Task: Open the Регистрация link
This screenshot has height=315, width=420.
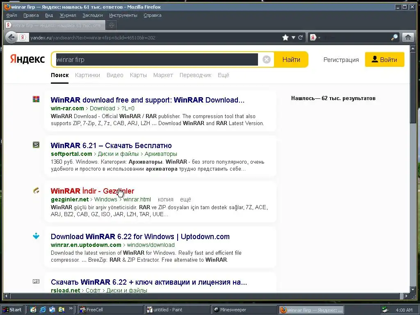Action: pos(341,60)
